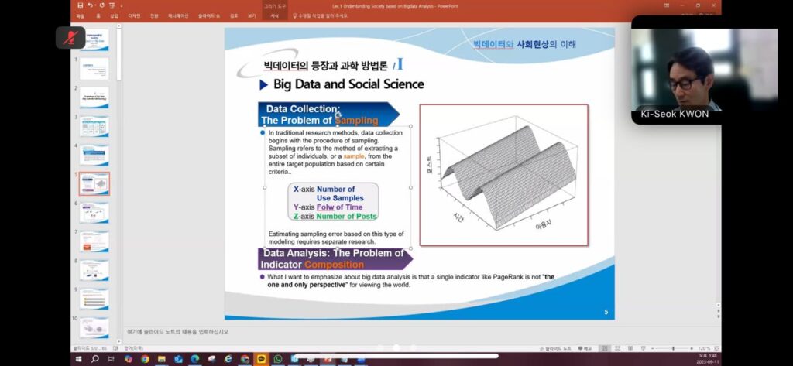Screen dimensions: 793x366
Task: Select slide 2 thumbnail in the pane
Action: (x=94, y=97)
